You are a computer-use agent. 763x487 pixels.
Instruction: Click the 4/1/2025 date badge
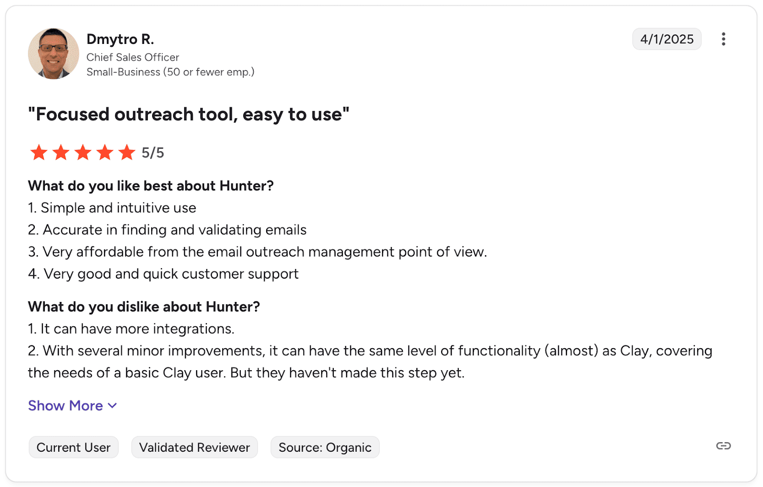[666, 39]
